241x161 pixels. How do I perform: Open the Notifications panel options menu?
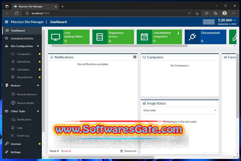135,57
